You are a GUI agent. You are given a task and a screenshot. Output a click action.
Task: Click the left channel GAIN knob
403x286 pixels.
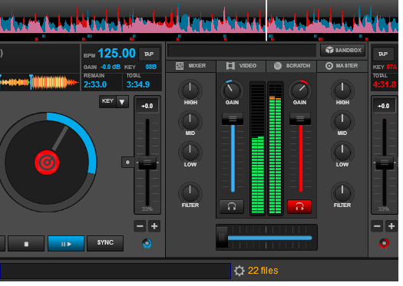coord(232,90)
